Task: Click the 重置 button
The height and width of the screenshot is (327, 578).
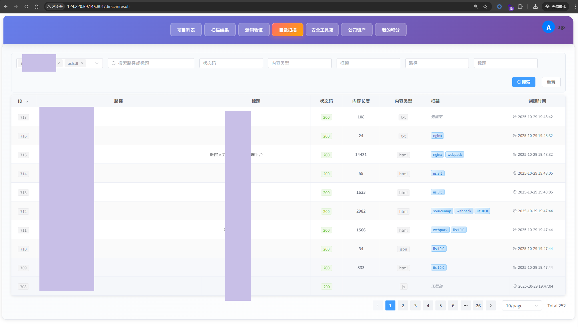Action: (x=551, y=82)
